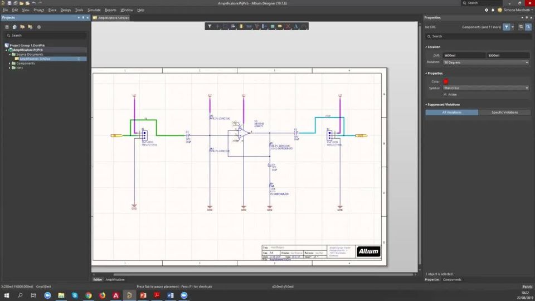Click the Projects panel settings gear icon
The image size is (535, 301).
pos(39,27)
